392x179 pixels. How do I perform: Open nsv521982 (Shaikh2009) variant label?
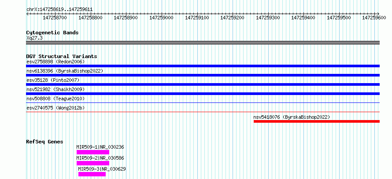[x=55, y=89]
